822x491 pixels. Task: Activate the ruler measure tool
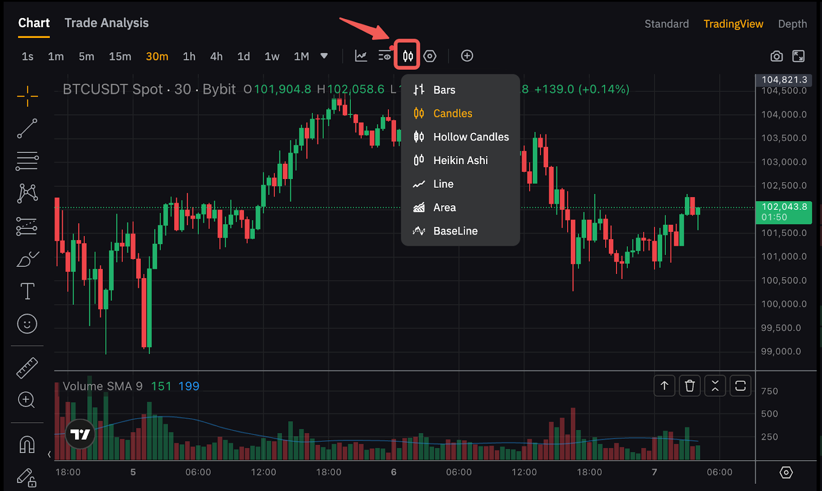click(27, 368)
